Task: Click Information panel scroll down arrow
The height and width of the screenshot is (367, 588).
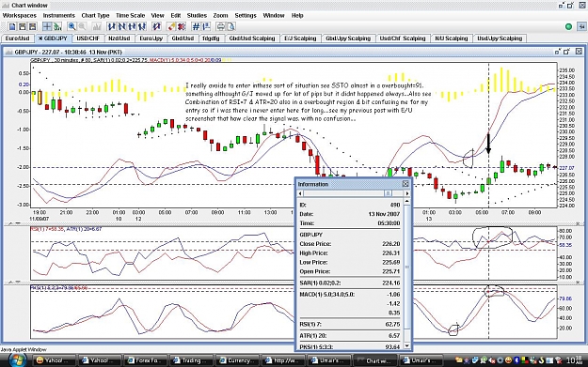Action: tap(407, 345)
